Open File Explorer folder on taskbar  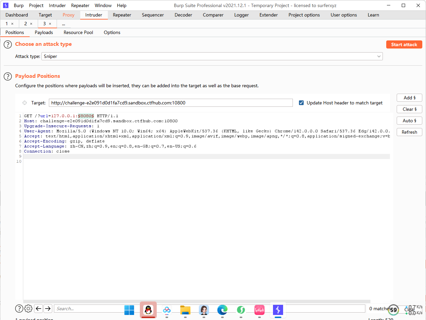(x=185, y=310)
